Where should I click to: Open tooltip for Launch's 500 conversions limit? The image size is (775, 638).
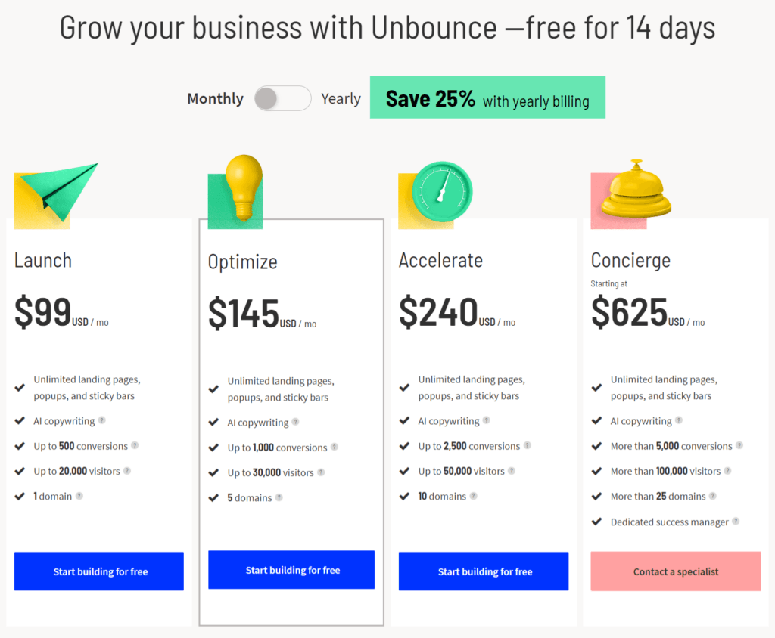[136, 446]
